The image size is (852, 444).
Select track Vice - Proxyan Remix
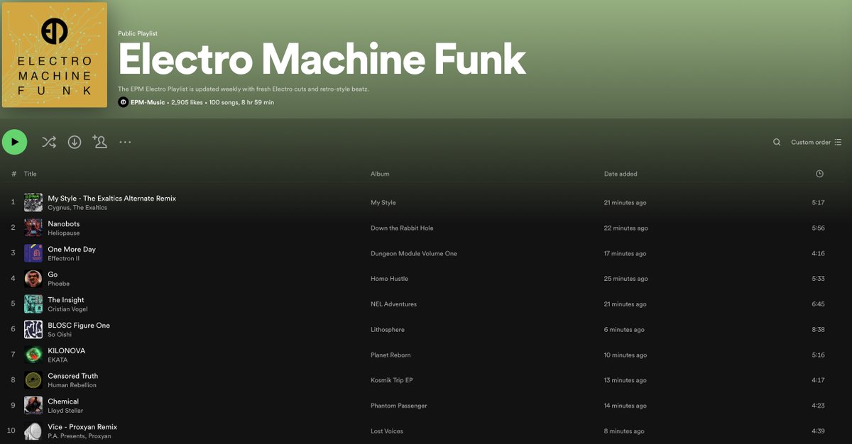coord(82,427)
